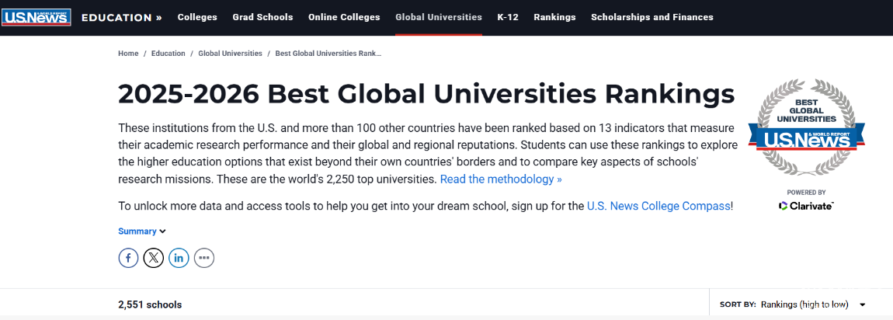Open Rankings navigation item
The image size is (893, 320).
tap(554, 17)
